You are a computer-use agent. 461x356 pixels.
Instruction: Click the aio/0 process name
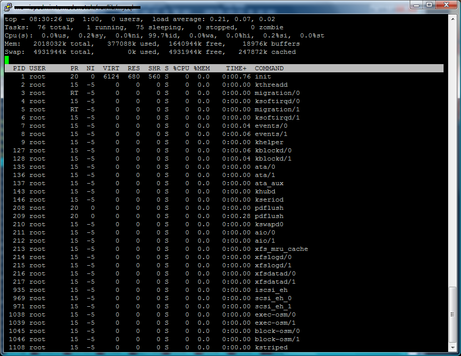[265, 232]
